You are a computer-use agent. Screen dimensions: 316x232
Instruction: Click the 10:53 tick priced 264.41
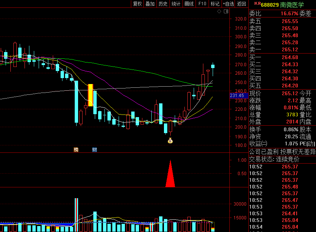coord(282,213)
